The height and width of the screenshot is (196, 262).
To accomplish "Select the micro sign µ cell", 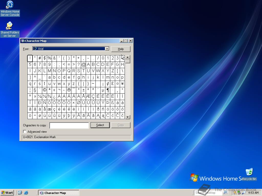I will [x=103, y=90].
